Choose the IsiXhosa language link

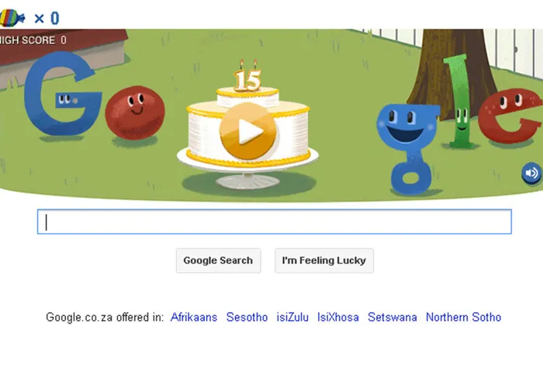338,317
